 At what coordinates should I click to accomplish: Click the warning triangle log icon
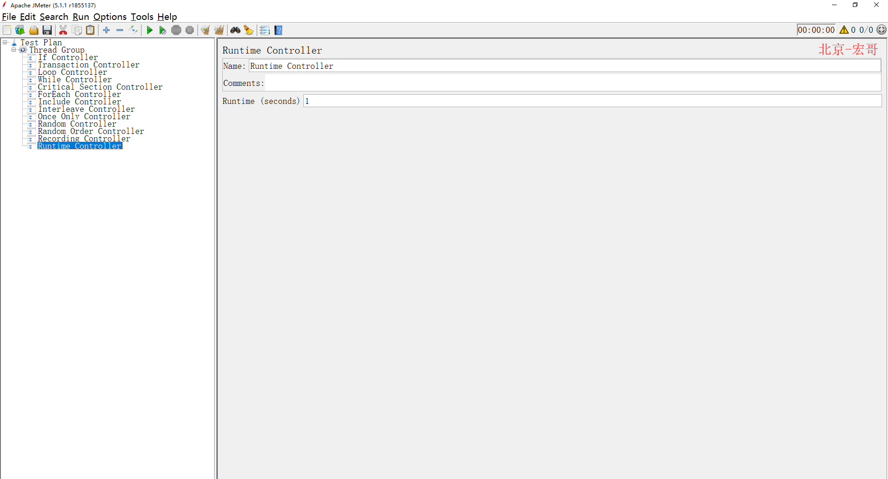844,30
